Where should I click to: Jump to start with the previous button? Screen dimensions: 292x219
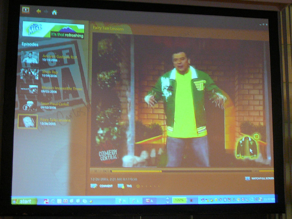click(105, 171)
